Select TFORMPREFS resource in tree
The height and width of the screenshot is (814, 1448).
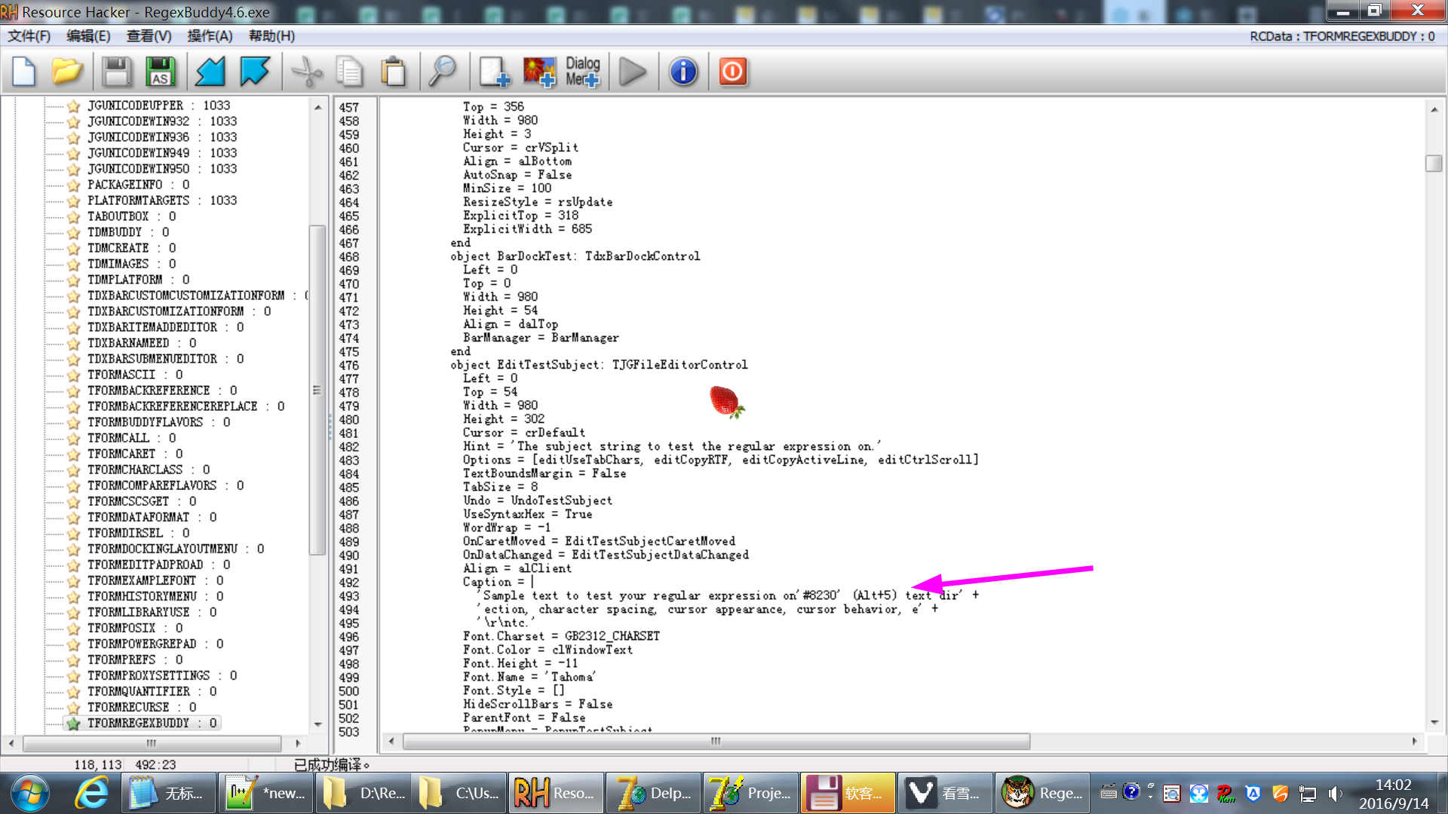tap(121, 659)
